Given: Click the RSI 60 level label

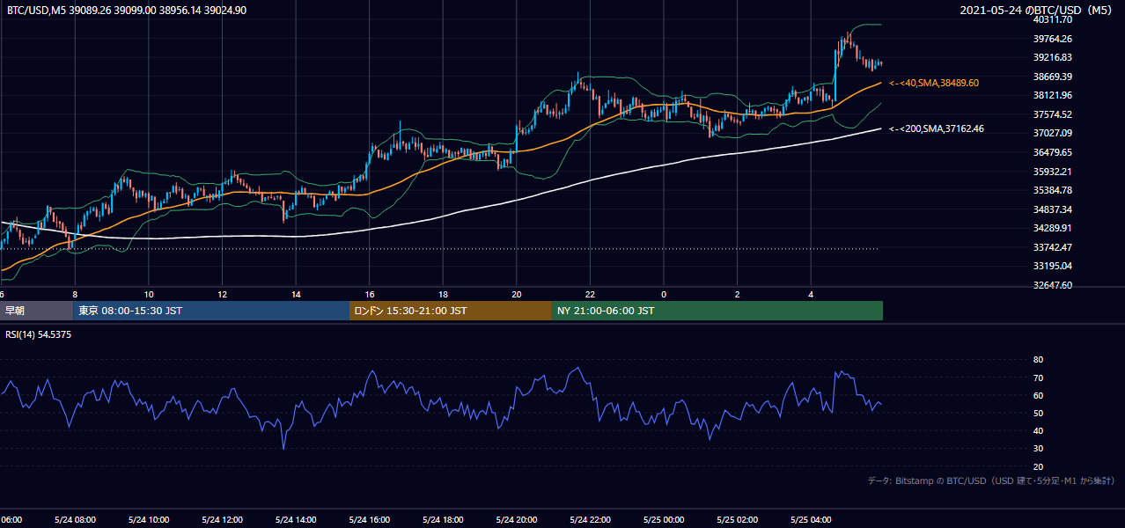Looking at the screenshot, I should click(1038, 396).
